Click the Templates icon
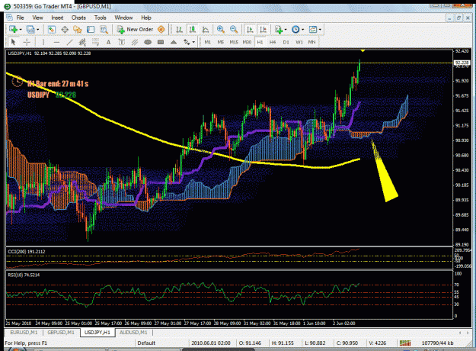Viewport: 476px width, 351px height. pyautogui.click(x=313, y=30)
